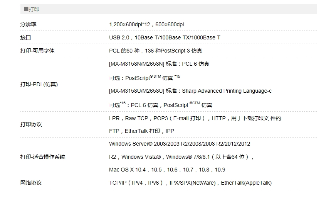Viewport: 336px width, 197px height.
Task: Click the USB 2.0 interface value text
Action: (165, 38)
